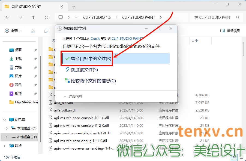Click the Cut scissors icon
Image resolution: width=246 pixels, height=161 pixels.
click(x=33, y=31)
